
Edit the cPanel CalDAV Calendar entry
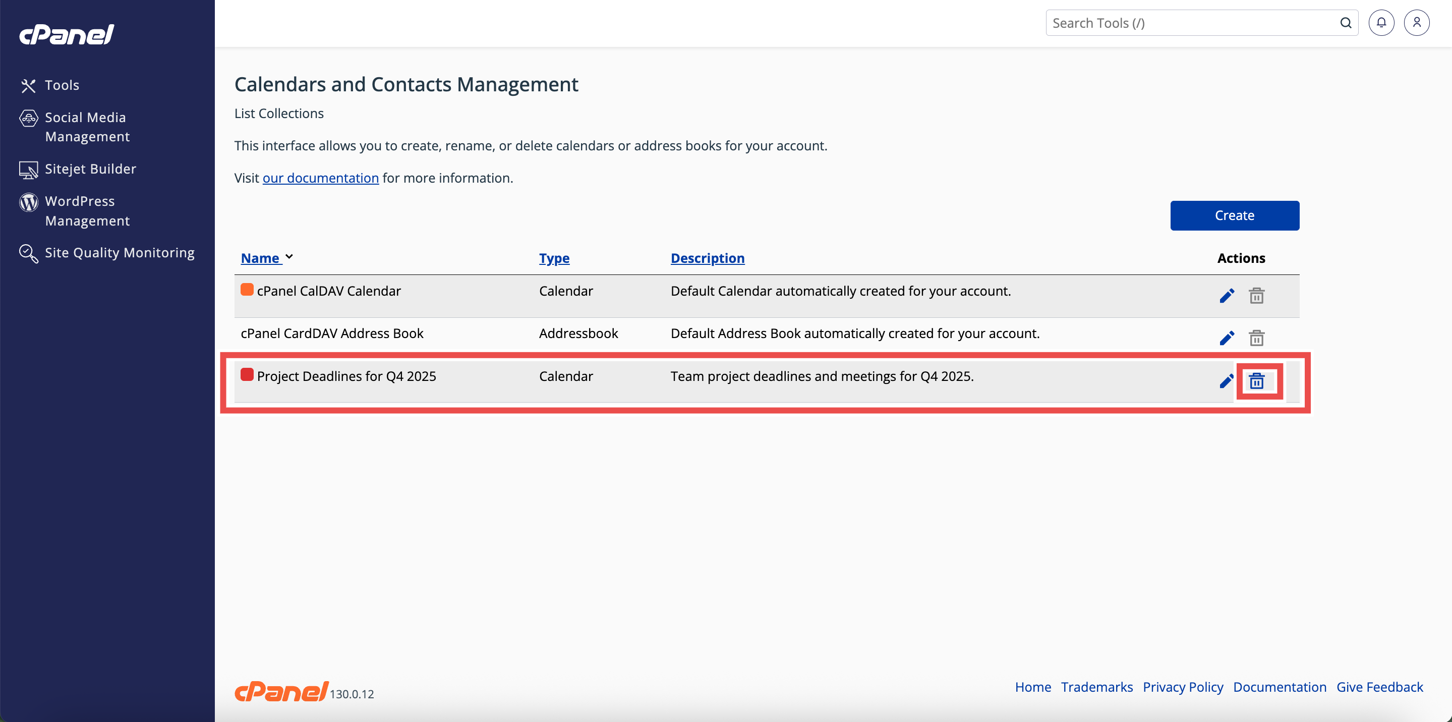1227,296
